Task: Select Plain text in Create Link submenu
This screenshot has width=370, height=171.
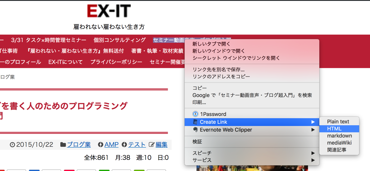Action: pos(339,122)
